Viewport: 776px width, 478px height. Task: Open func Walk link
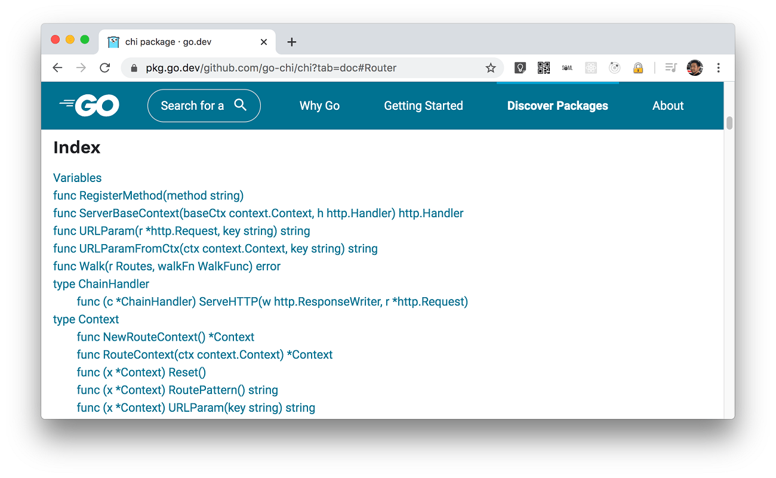click(167, 266)
